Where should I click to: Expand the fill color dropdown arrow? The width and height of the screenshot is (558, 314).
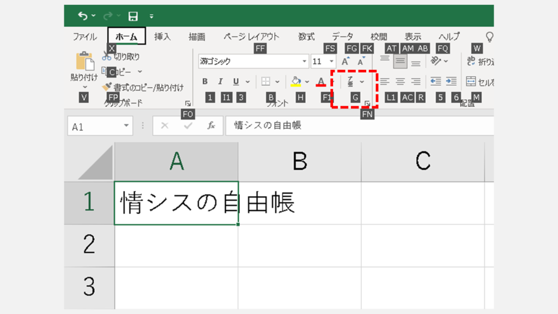[x=307, y=82]
